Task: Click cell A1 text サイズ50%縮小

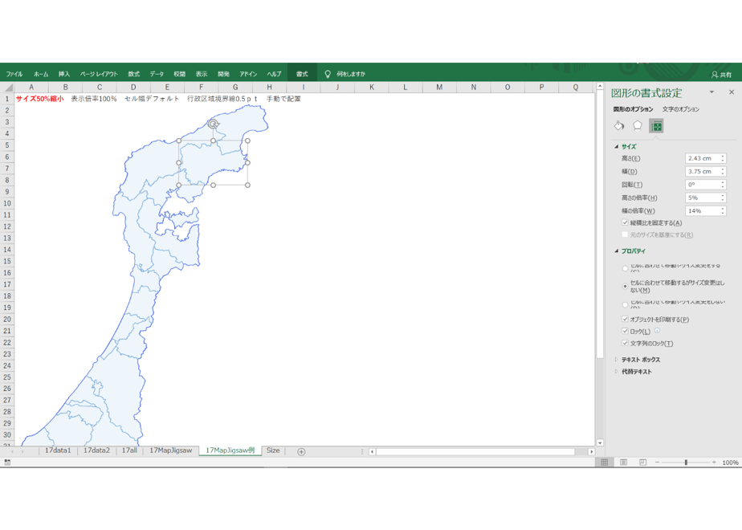Action: click(x=40, y=99)
